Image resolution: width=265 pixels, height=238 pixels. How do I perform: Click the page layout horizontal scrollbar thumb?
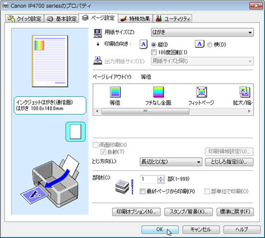click(x=145, y=111)
